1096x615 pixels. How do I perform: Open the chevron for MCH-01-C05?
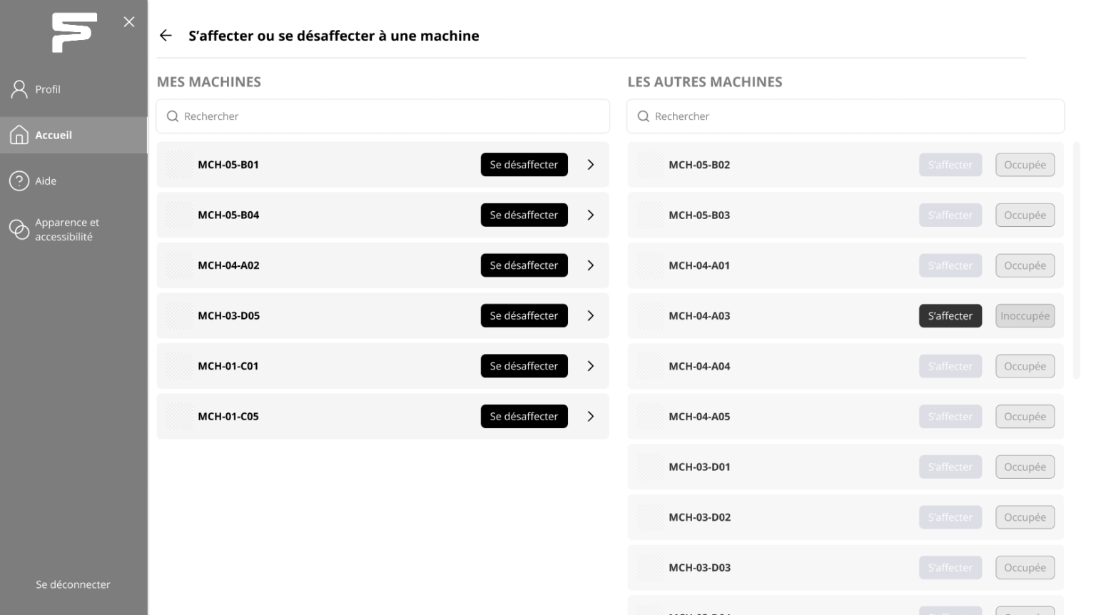pyautogui.click(x=591, y=417)
